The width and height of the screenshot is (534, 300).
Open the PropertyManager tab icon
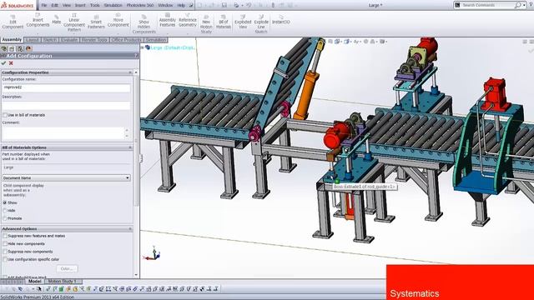click(13, 48)
